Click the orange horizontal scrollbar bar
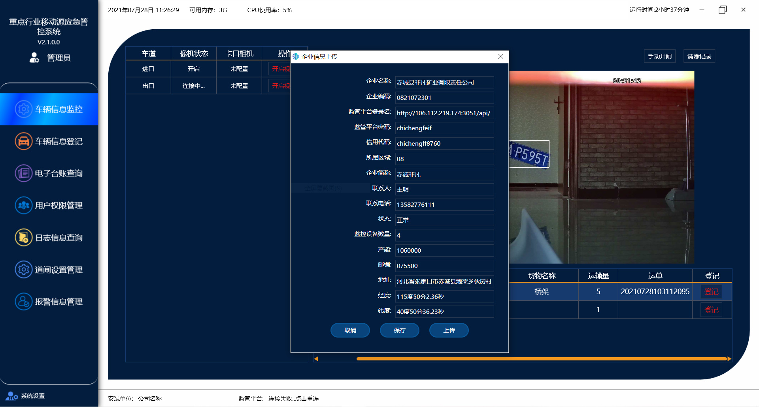 coord(541,359)
